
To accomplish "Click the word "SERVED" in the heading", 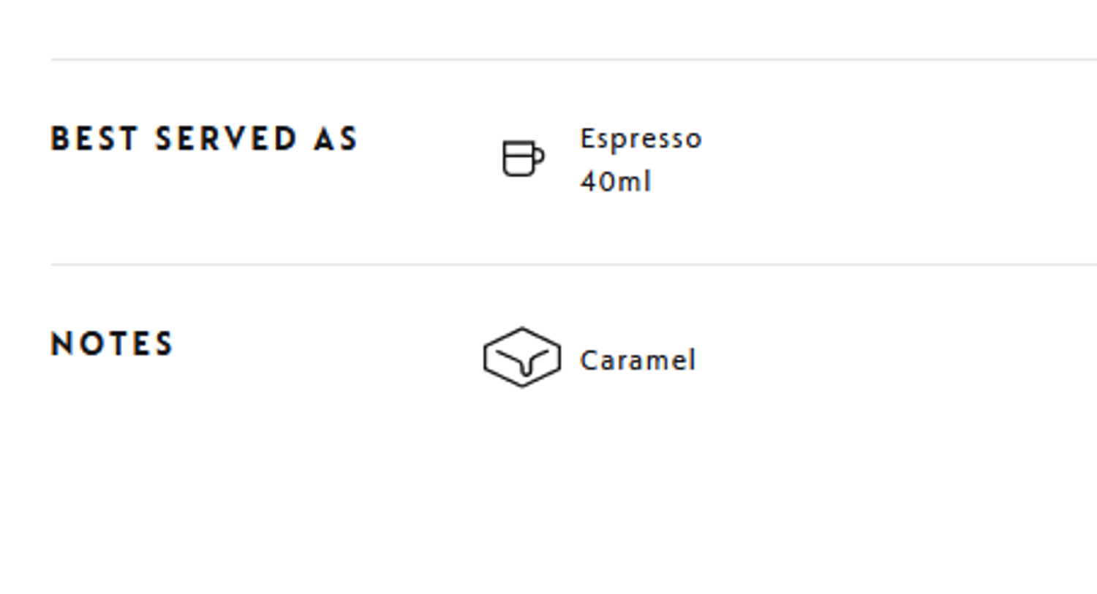I will pos(226,139).
